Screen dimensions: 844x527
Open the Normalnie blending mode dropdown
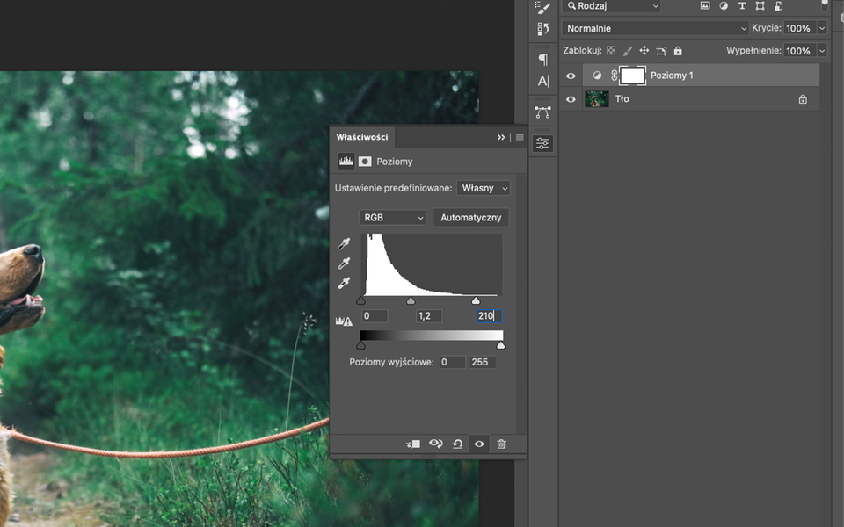point(655,27)
